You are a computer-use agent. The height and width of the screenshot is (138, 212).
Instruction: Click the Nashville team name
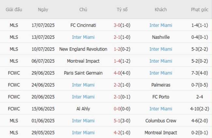tap(161, 37)
